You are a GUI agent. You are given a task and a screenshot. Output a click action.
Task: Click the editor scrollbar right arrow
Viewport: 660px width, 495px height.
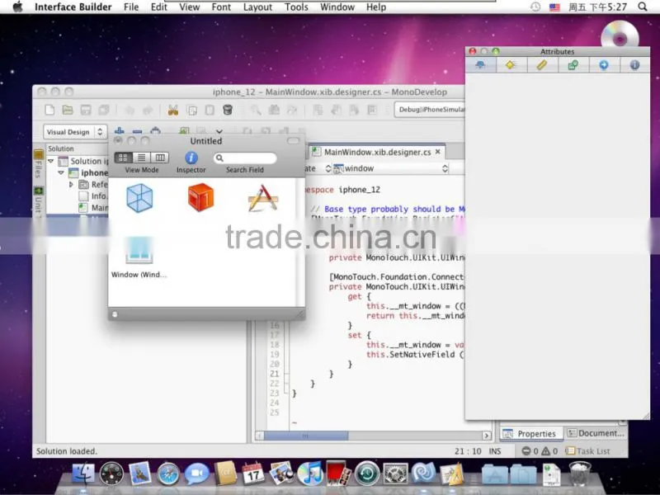point(487,436)
